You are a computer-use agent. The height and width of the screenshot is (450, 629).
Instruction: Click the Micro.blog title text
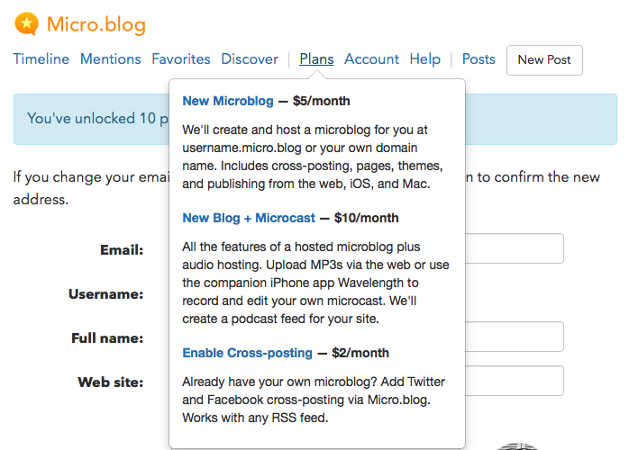[x=96, y=25]
